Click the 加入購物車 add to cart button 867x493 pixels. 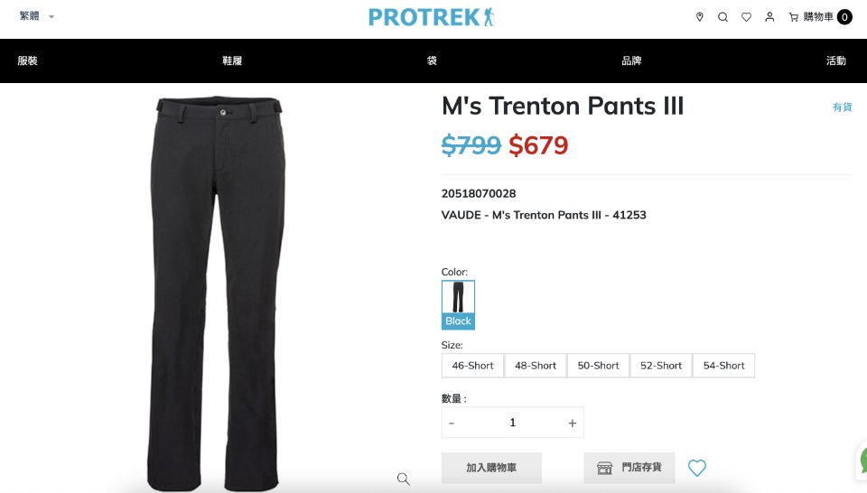click(x=491, y=468)
